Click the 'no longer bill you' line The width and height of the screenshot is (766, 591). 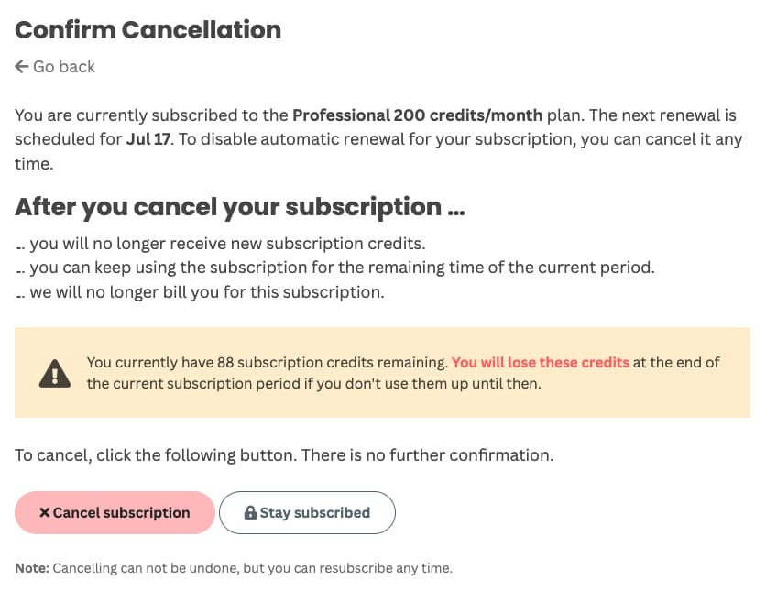[x=206, y=292]
